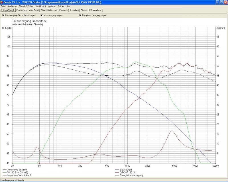Open the Datei menu
Image resolution: width=228 pixels, height=182 pixels.
pos(3,6)
